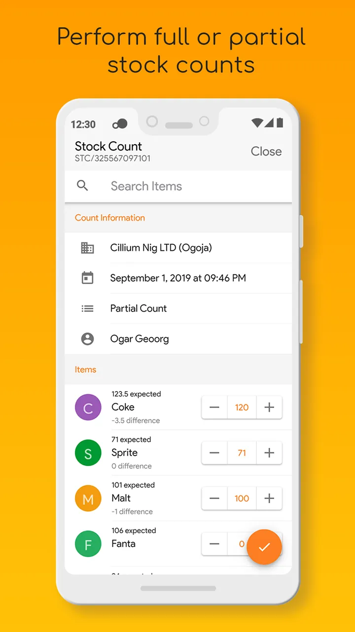Decrease the Fanta count with minus
This screenshot has height=632, width=355.
coord(214,544)
